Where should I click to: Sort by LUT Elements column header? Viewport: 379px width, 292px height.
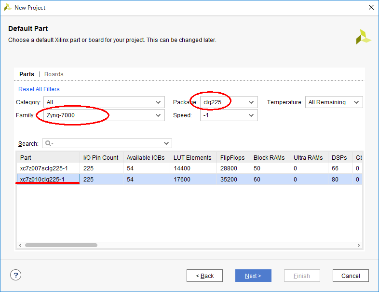(192, 158)
